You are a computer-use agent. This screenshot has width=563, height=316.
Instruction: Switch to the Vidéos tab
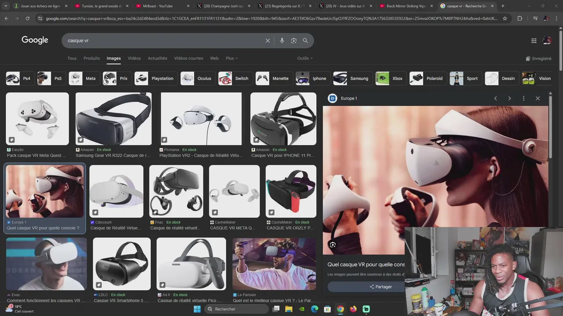point(134,58)
